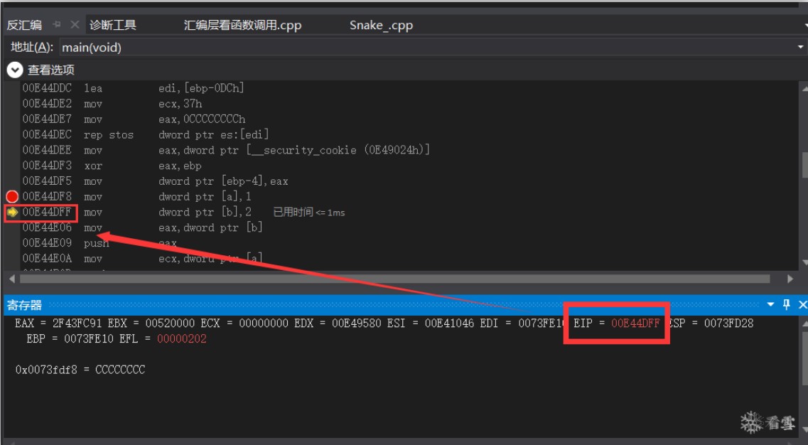This screenshot has width=808, height=445.
Task: Toggle auto-hide pin of 寄存器 panel
Action: [787, 305]
